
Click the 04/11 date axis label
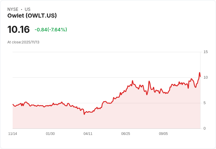click(88, 134)
